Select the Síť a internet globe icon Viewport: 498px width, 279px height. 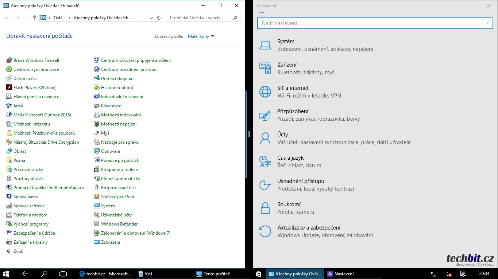(x=265, y=92)
